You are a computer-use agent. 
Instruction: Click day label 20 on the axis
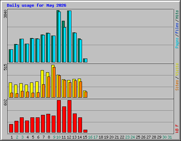coord(111,137)
